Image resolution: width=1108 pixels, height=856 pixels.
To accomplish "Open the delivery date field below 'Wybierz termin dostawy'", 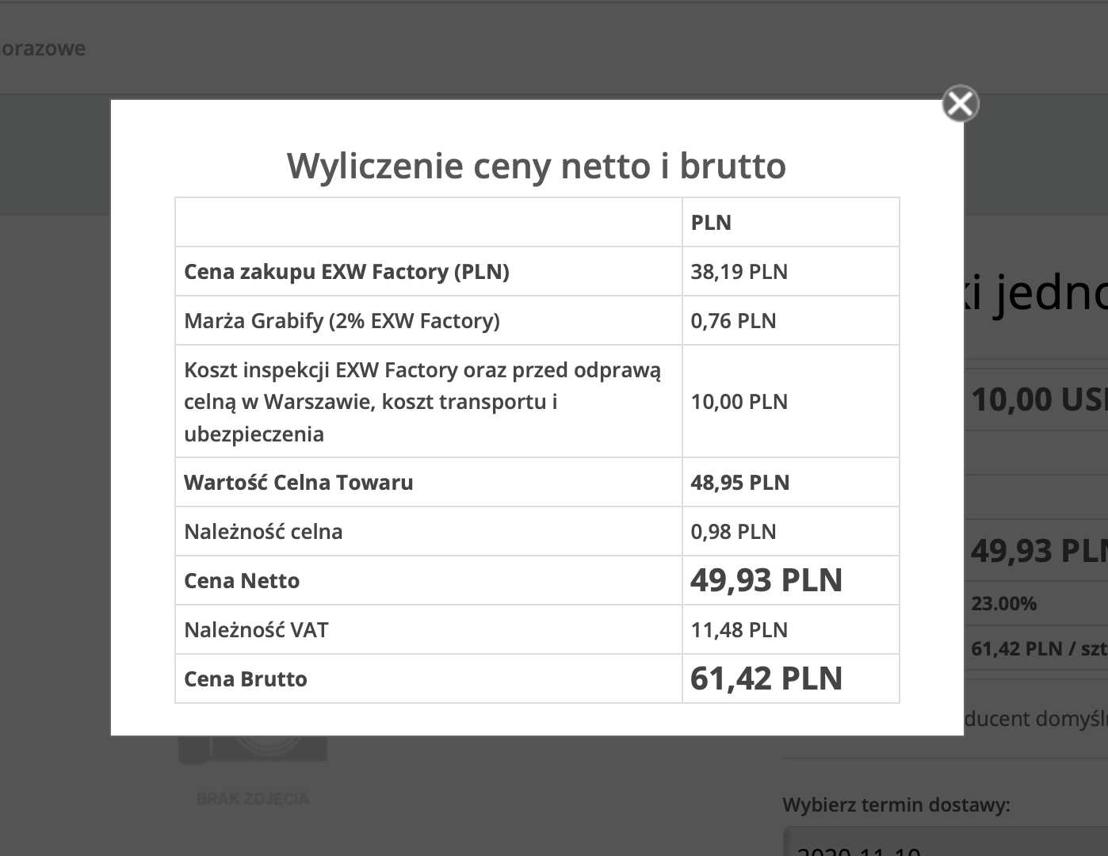I will click(945, 842).
